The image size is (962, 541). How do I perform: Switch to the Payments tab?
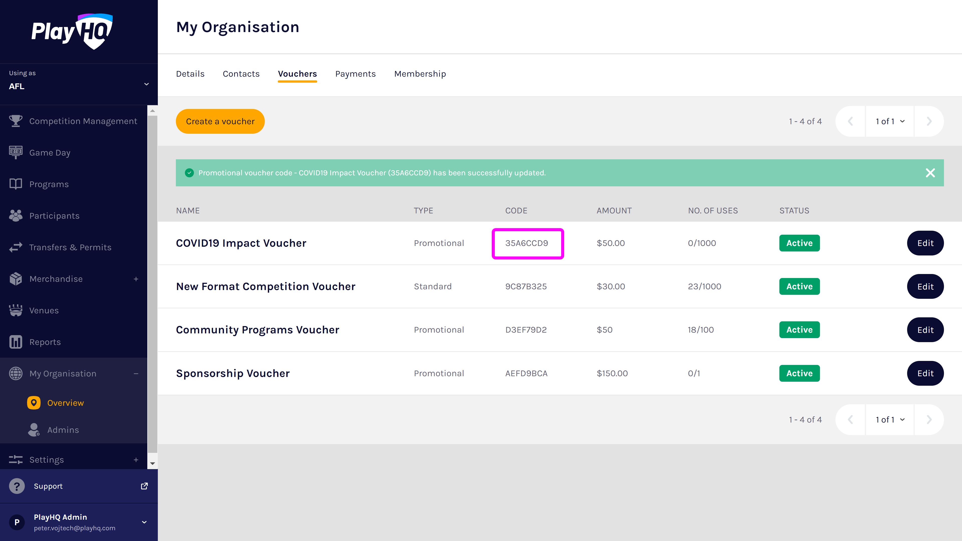click(x=355, y=74)
